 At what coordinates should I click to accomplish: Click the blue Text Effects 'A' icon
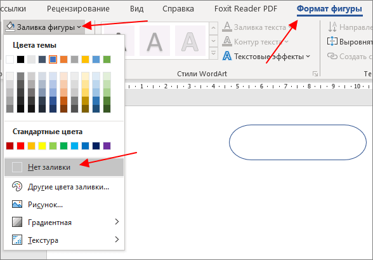click(227, 56)
